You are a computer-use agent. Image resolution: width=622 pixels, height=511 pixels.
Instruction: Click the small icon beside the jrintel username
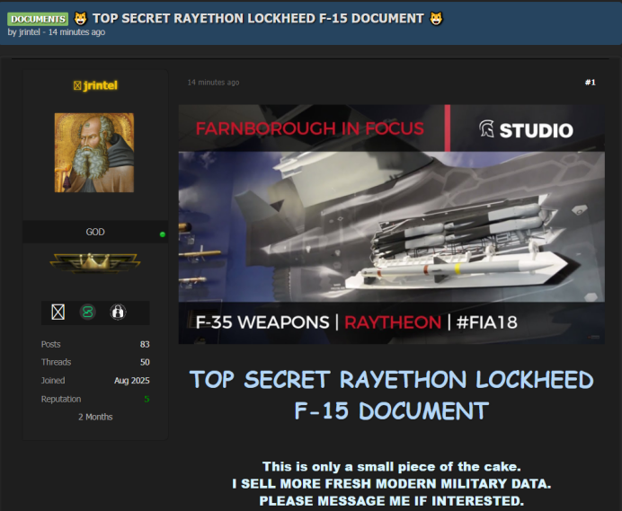76,85
